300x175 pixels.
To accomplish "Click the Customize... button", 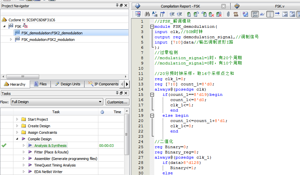I will tap(117, 102).
